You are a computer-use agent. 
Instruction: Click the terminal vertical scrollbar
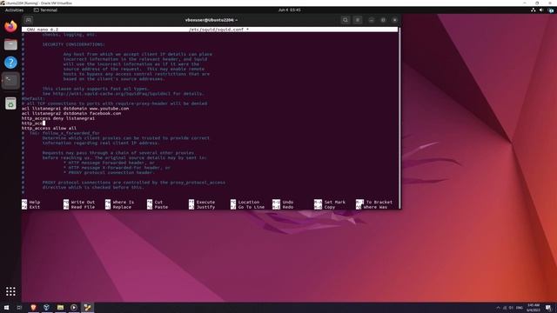pos(399,117)
